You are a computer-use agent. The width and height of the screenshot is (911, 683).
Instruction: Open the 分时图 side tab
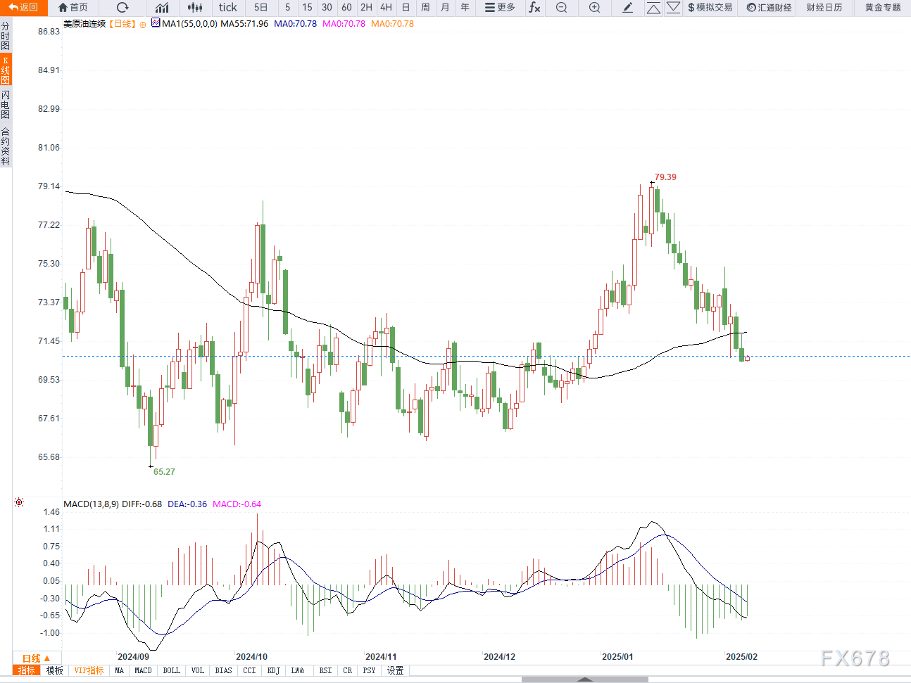click(6, 36)
